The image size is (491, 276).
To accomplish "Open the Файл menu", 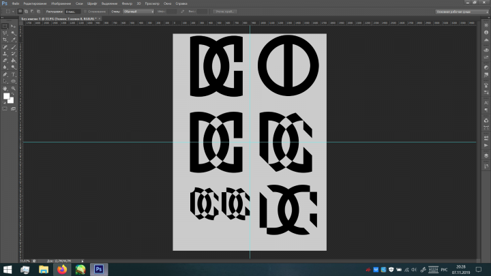I will [x=16, y=3].
